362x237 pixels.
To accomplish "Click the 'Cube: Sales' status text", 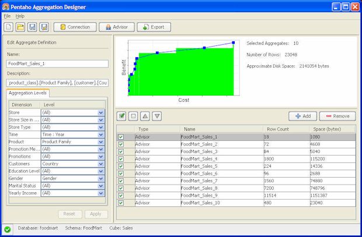I will click(121, 228).
